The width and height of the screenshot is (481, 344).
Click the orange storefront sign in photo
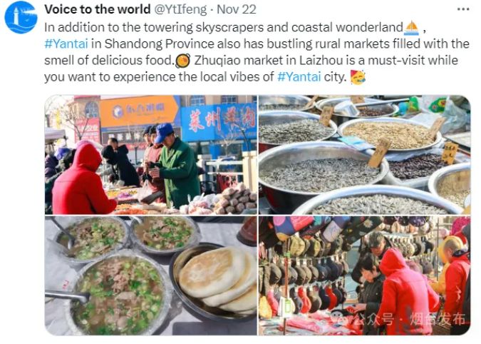tap(139, 111)
